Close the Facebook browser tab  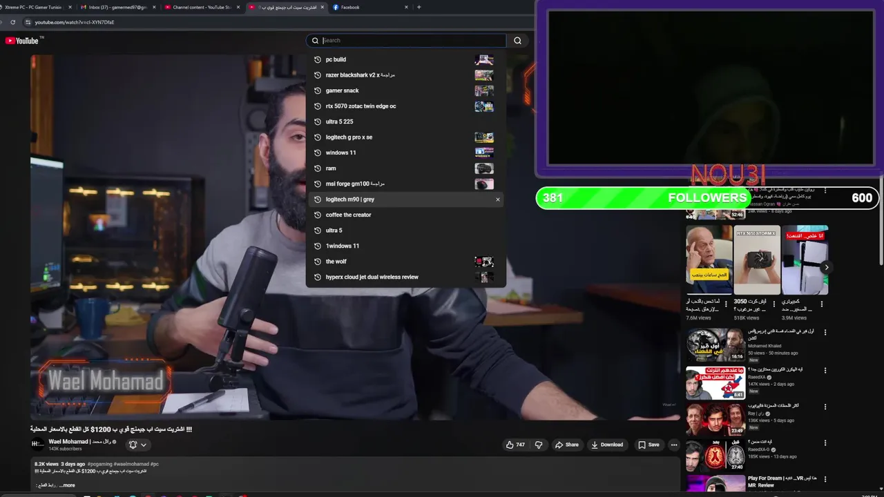point(406,7)
